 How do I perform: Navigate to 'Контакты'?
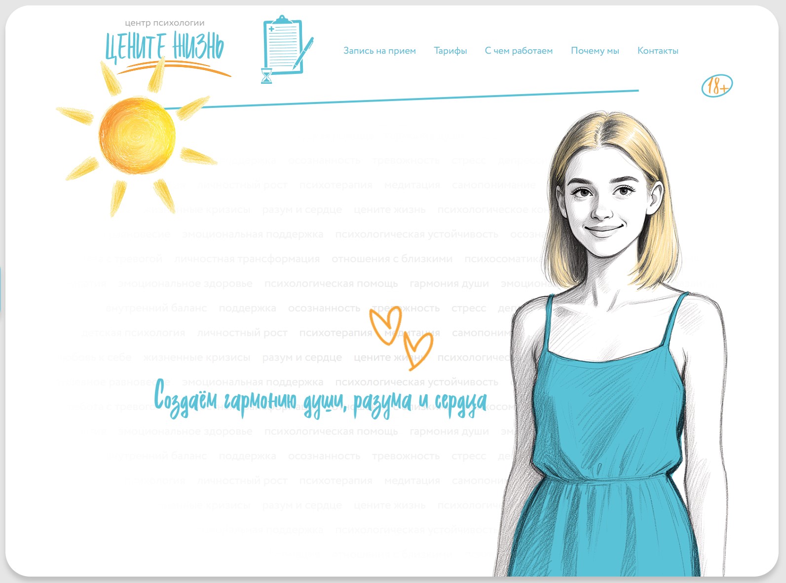pyautogui.click(x=657, y=51)
